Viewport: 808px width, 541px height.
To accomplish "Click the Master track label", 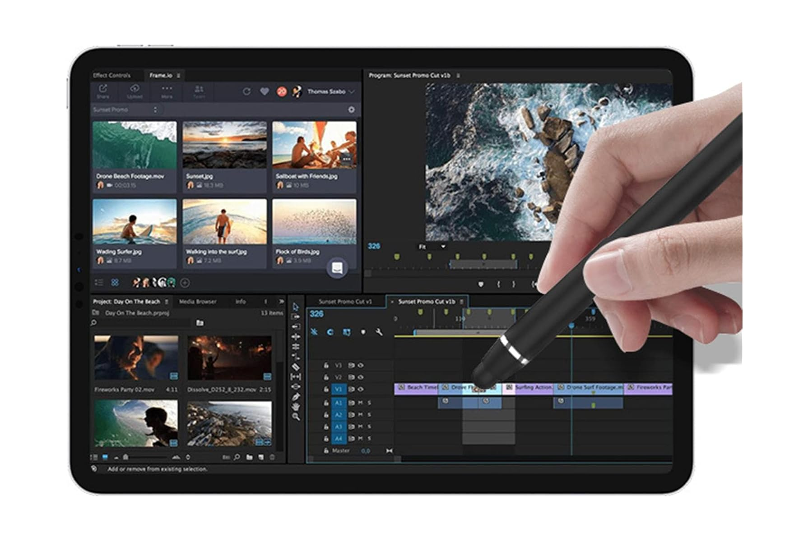I will [341, 450].
